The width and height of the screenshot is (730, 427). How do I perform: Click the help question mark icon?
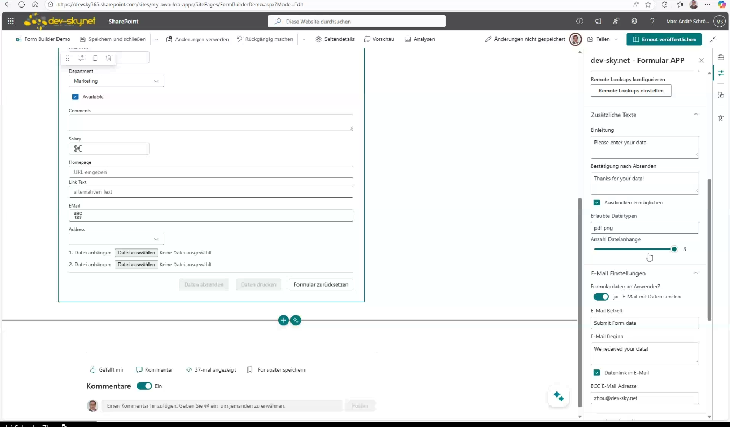652,22
